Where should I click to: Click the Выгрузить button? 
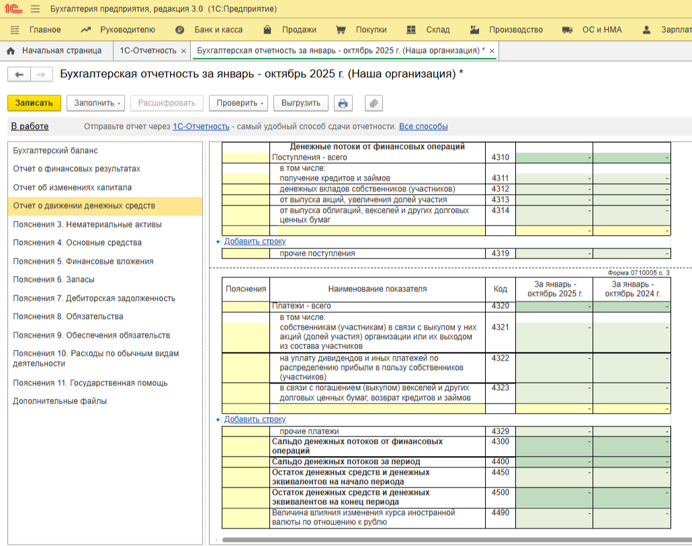pos(301,103)
